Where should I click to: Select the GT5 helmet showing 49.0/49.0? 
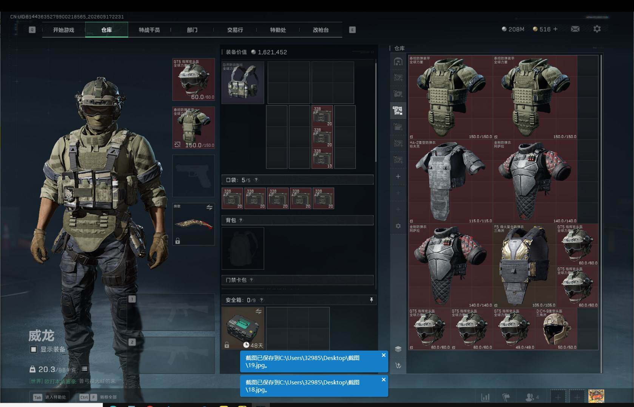(514, 329)
